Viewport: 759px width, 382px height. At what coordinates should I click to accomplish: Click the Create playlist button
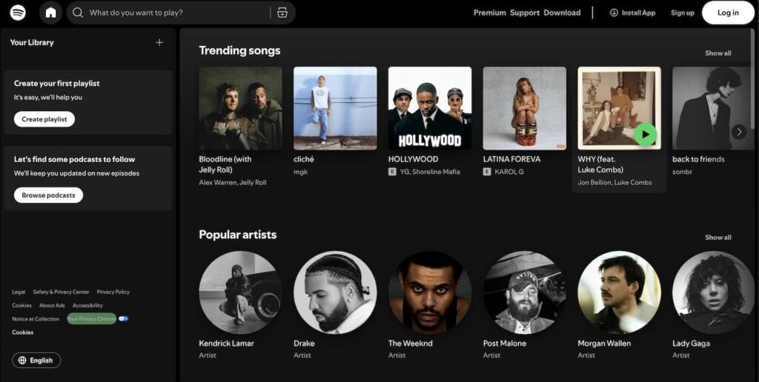click(44, 119)
